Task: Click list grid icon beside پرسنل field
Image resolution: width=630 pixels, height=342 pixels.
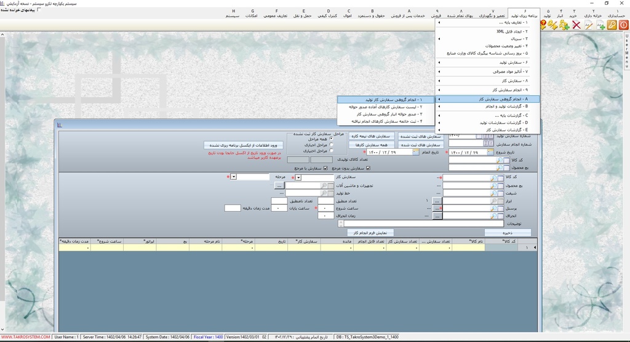Action: click(x=500, y=209)
